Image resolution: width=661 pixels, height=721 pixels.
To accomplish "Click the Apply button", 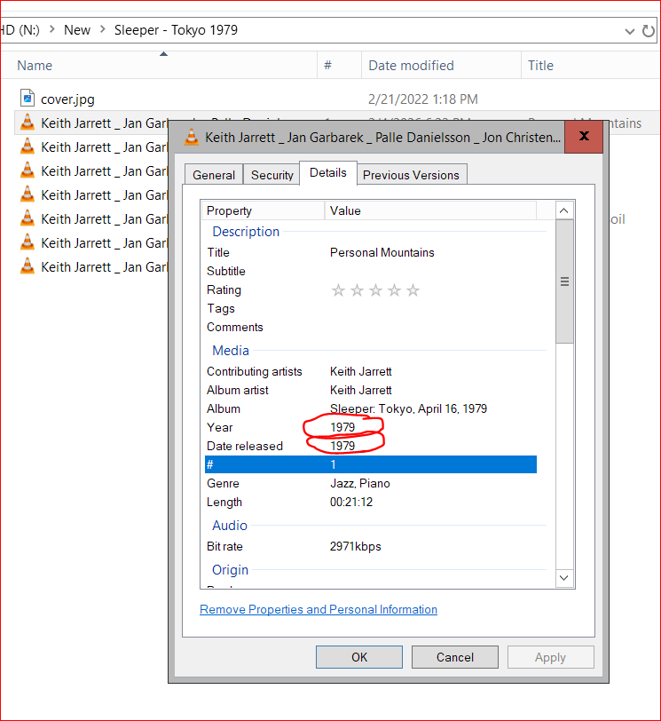I will tap(550, 657).
